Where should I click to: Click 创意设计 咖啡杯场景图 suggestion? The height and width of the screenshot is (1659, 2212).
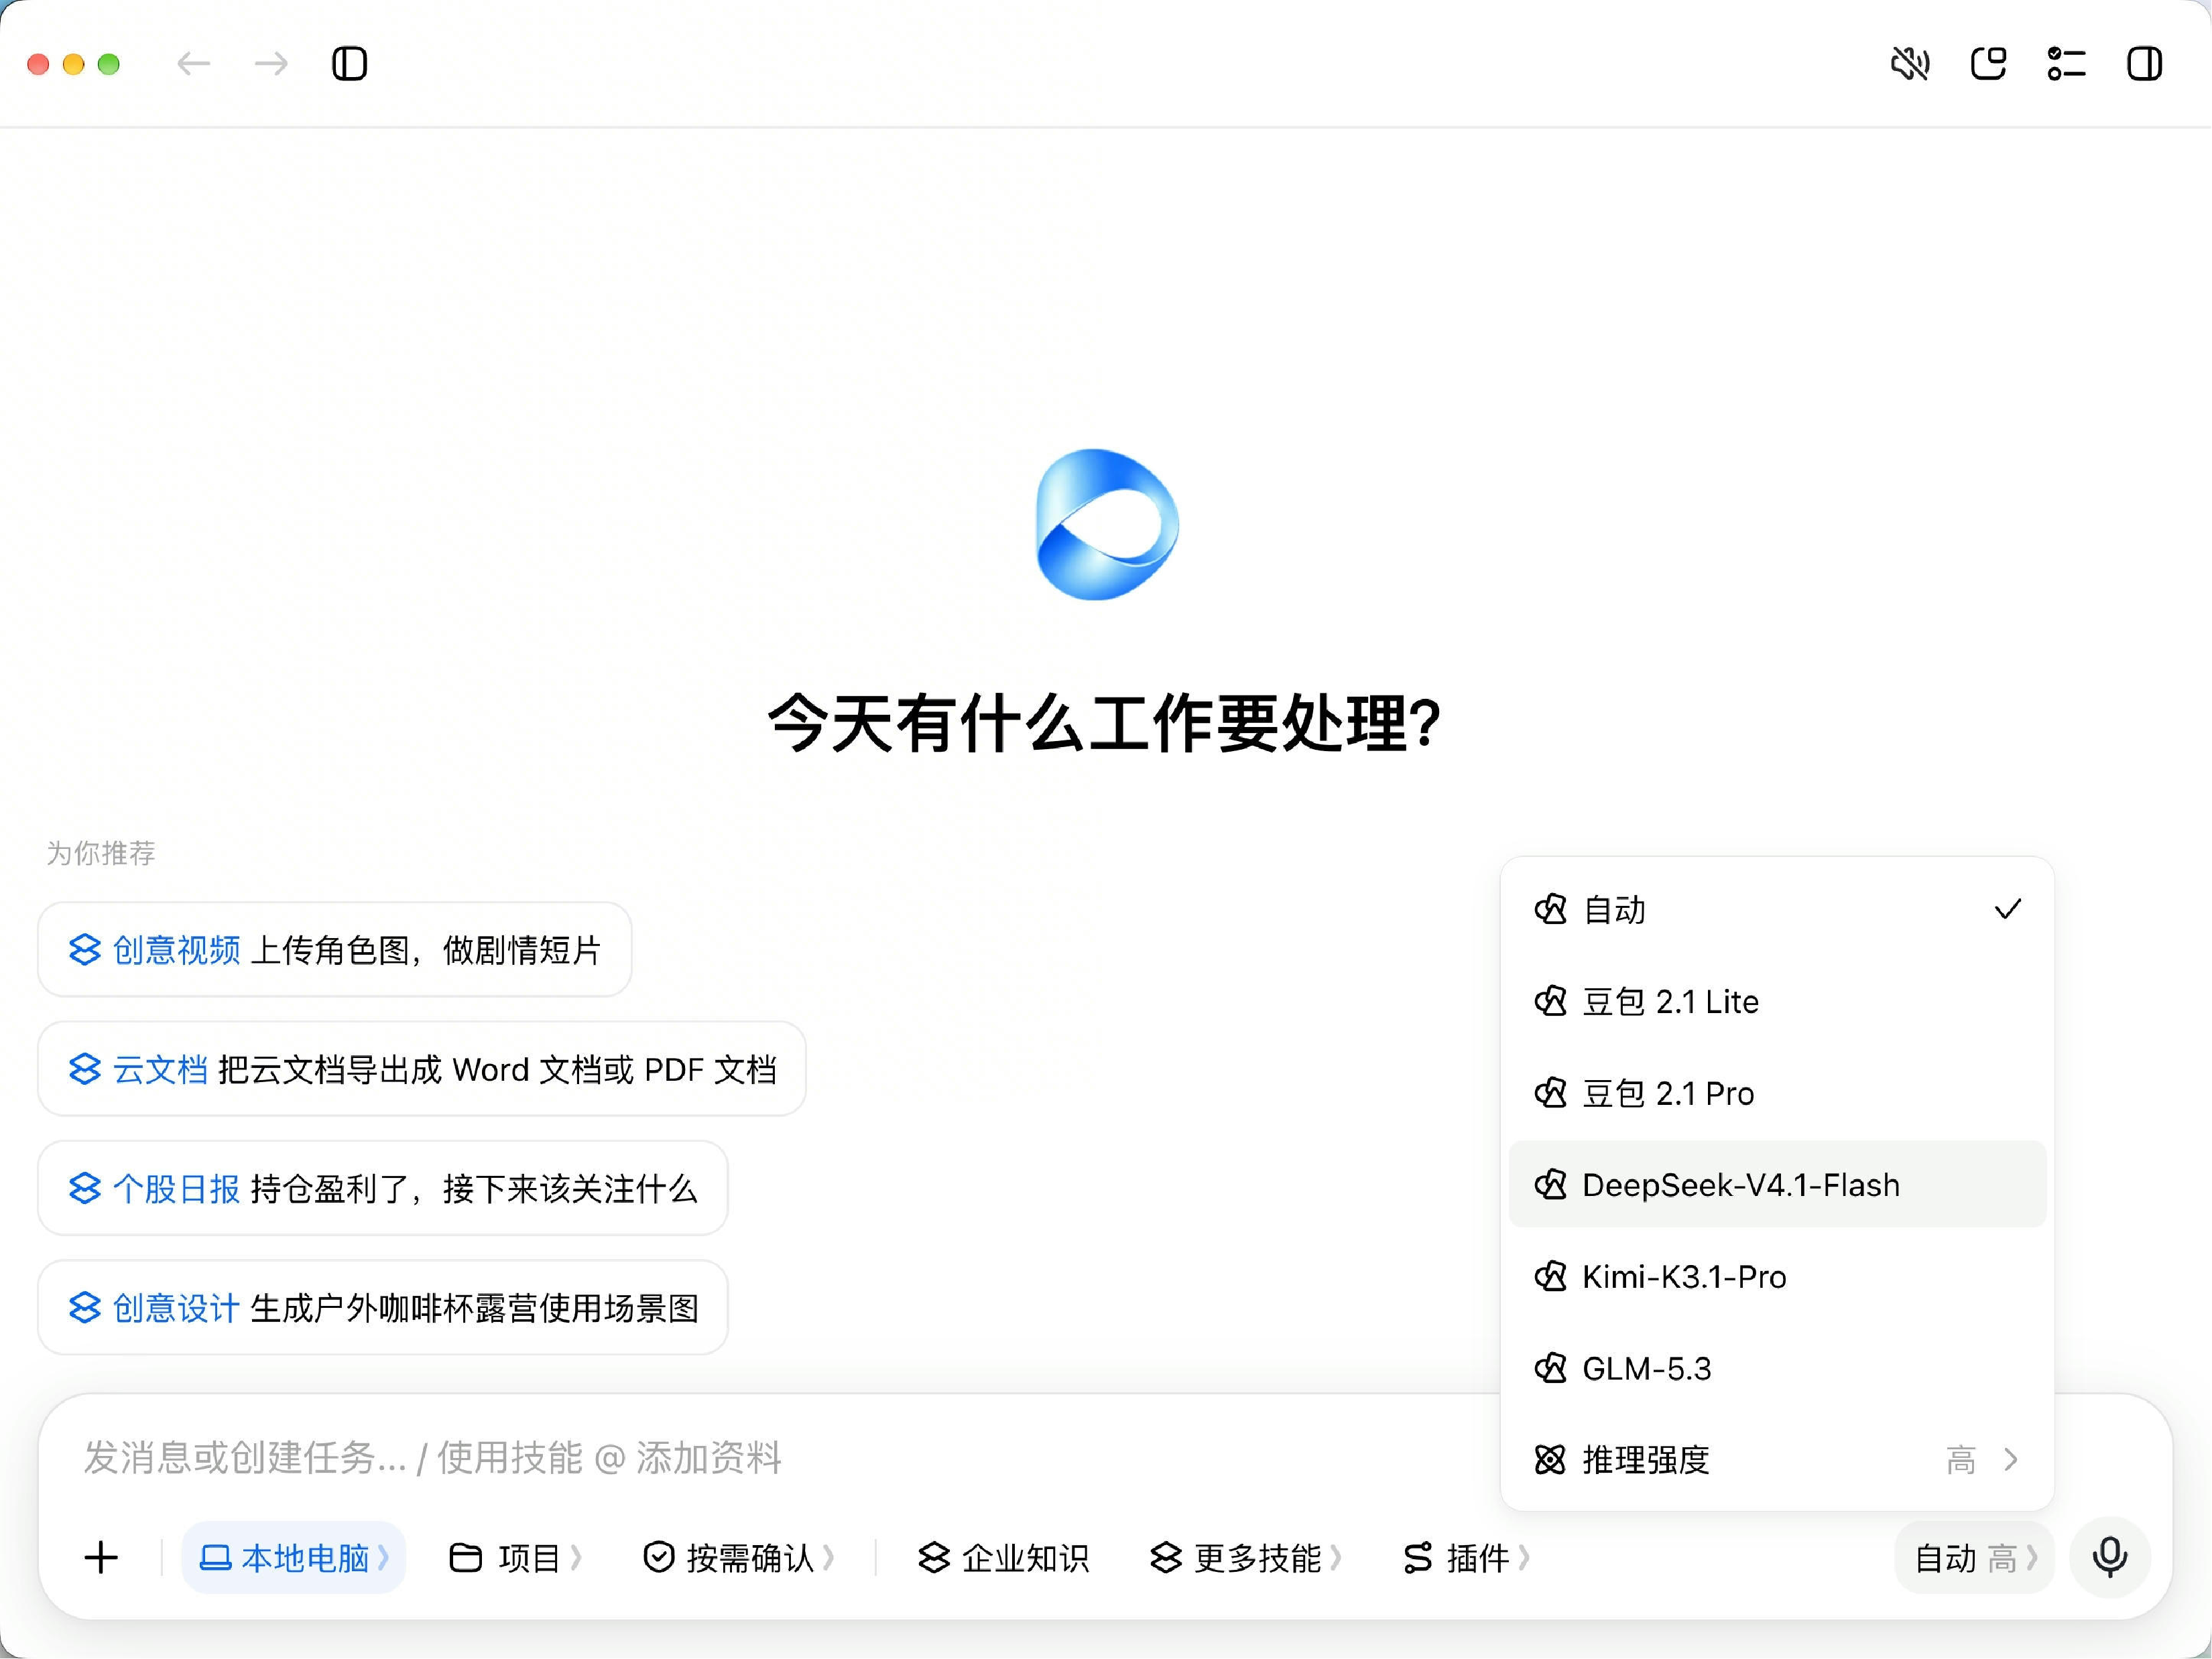(x=383, y=1307)
